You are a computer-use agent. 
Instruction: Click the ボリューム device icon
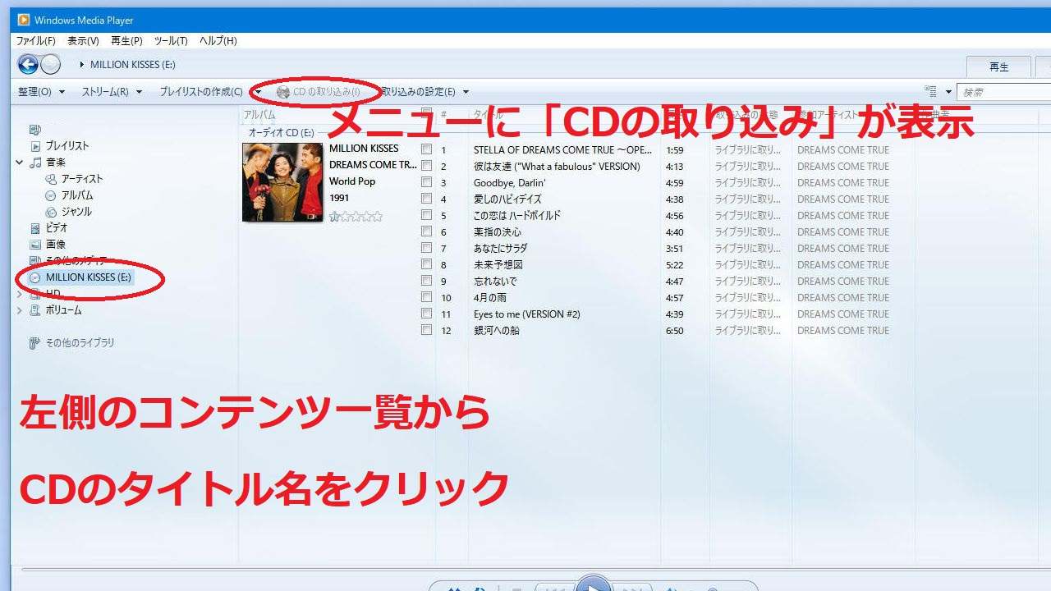click(x=35, y=310)
